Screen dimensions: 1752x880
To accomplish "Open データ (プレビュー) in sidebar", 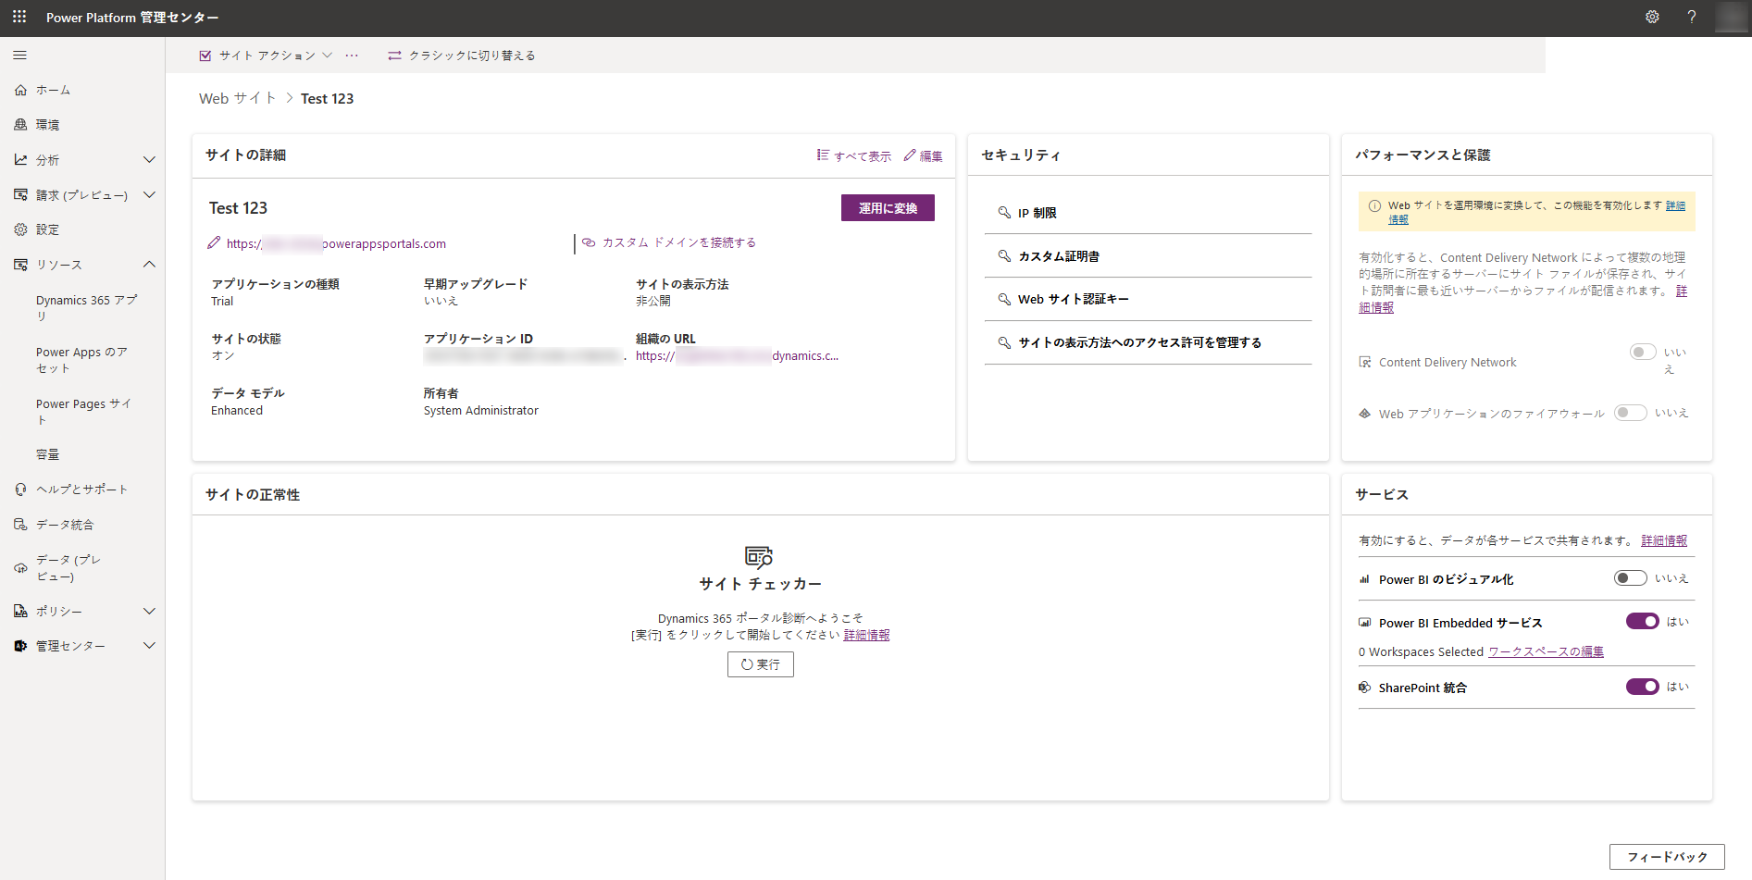I will [x=68, y=568].
